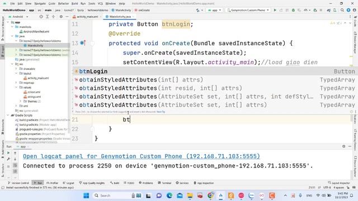Select opened file target icon in Project panel
This screenshot has height=201, width=358.
(41, 17)
